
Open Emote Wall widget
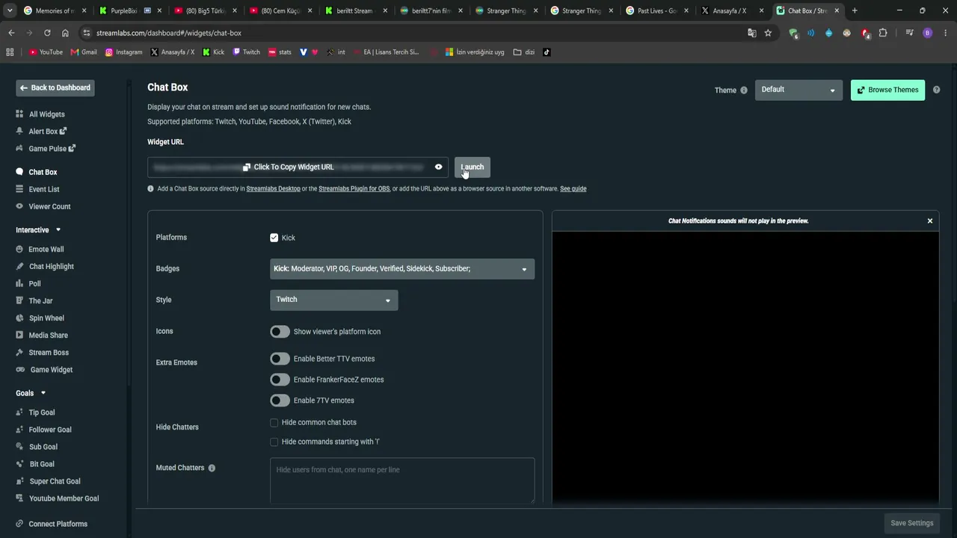(x=40, y=250)
